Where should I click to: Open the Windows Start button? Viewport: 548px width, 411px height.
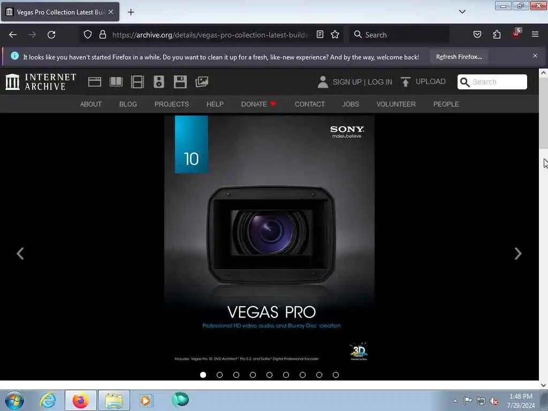(x=14, y=400)
